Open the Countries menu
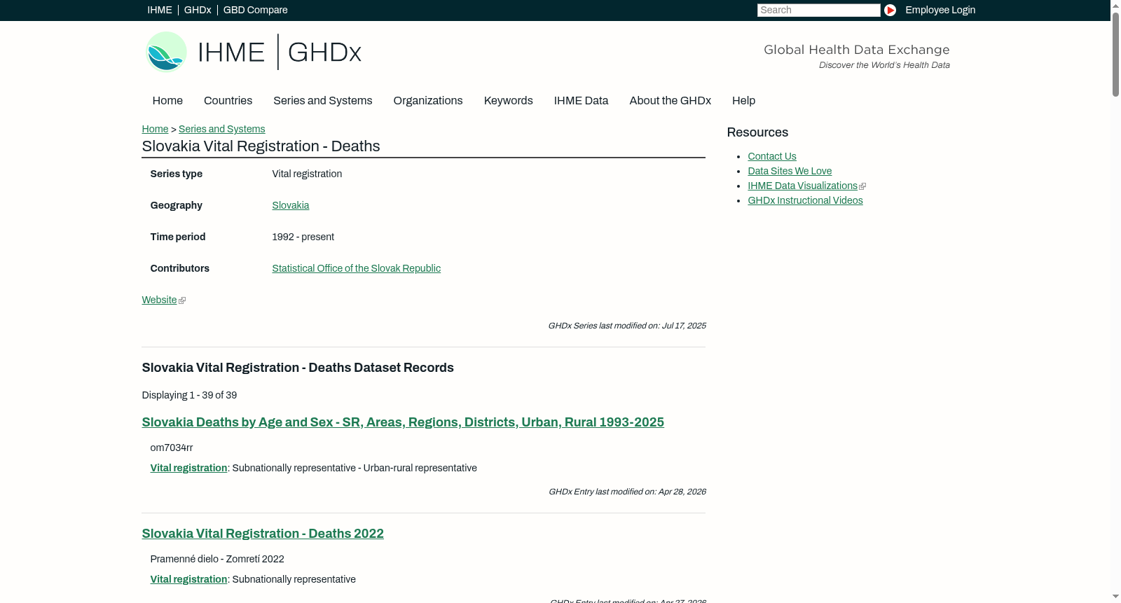The height and width of the screenshot is (603, 1121). tap(228, 101)
